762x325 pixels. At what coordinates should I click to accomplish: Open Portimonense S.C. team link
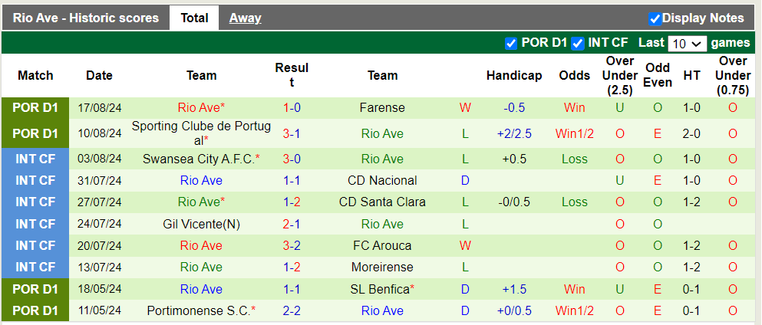coord(200,311)
